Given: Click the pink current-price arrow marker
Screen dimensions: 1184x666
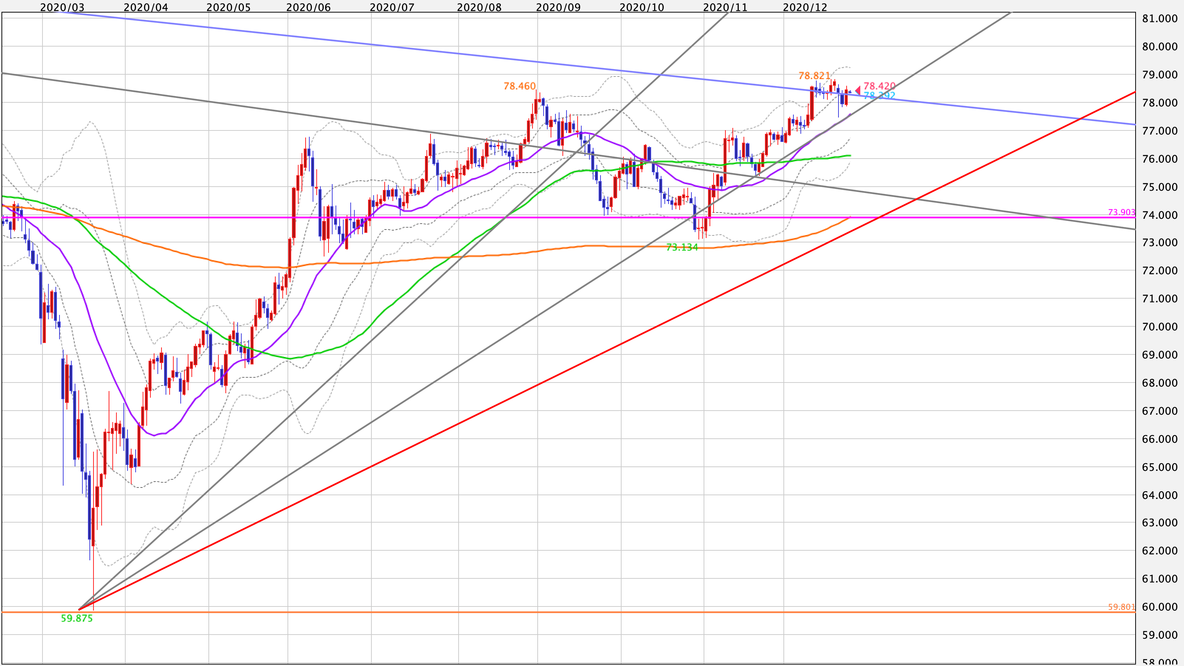Looking at the screenshot, I should 857,91.
